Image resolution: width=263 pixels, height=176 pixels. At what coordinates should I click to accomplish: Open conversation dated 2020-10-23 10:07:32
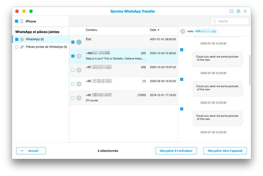tap(124, 70)
